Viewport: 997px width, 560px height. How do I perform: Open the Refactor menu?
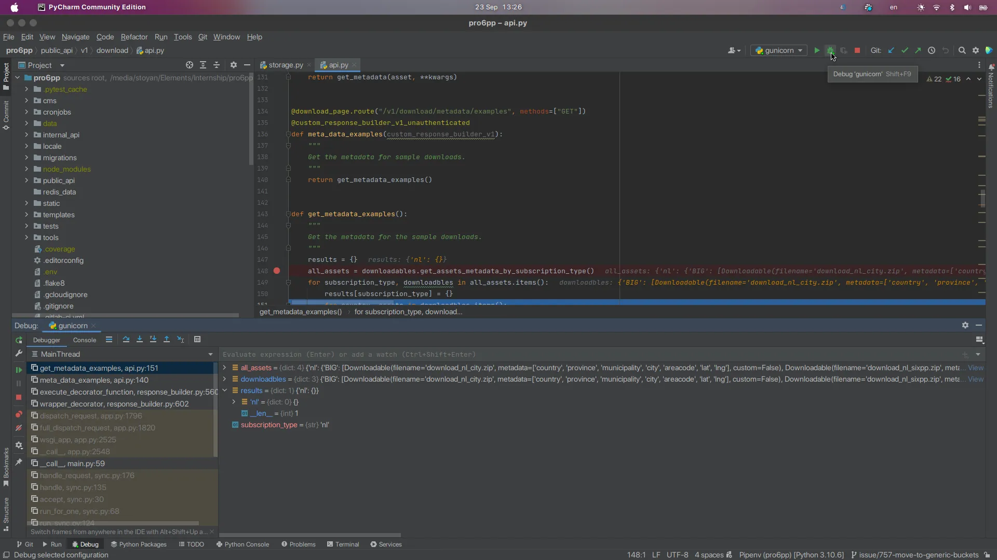tap(134, 37)
